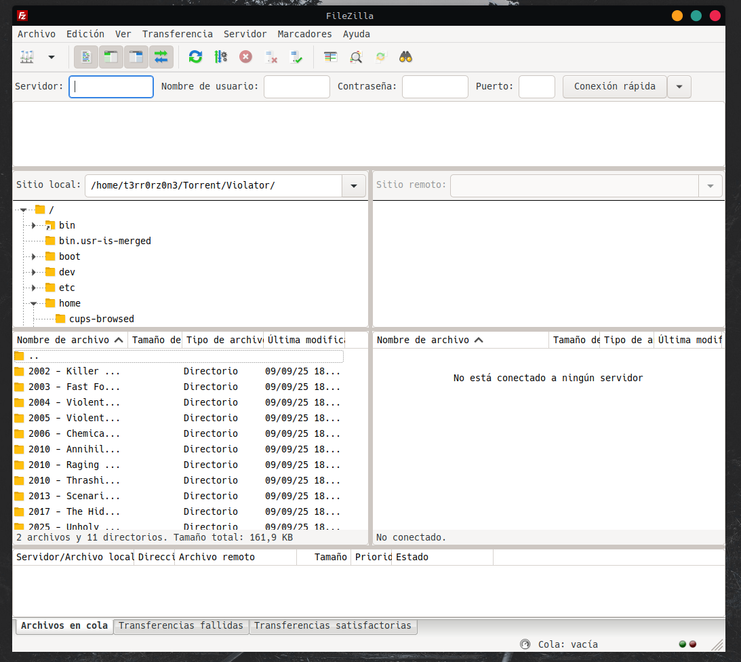Open the process queue settings icon
The image size is (741, 662).
220,58
